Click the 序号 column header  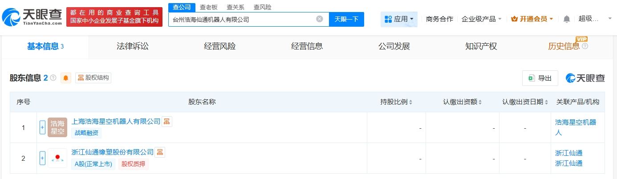click(x=24, y=102)
